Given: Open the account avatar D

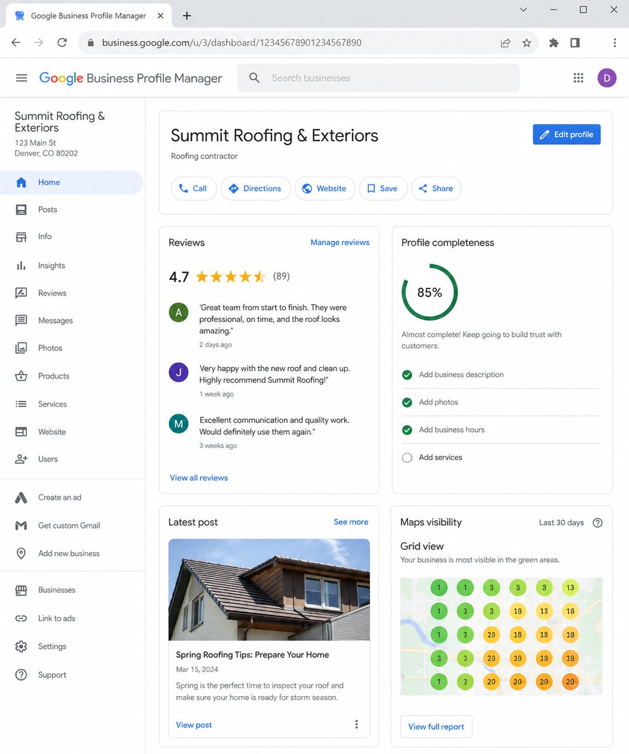Looking at the screenshot, I should [x=607, y=78].
